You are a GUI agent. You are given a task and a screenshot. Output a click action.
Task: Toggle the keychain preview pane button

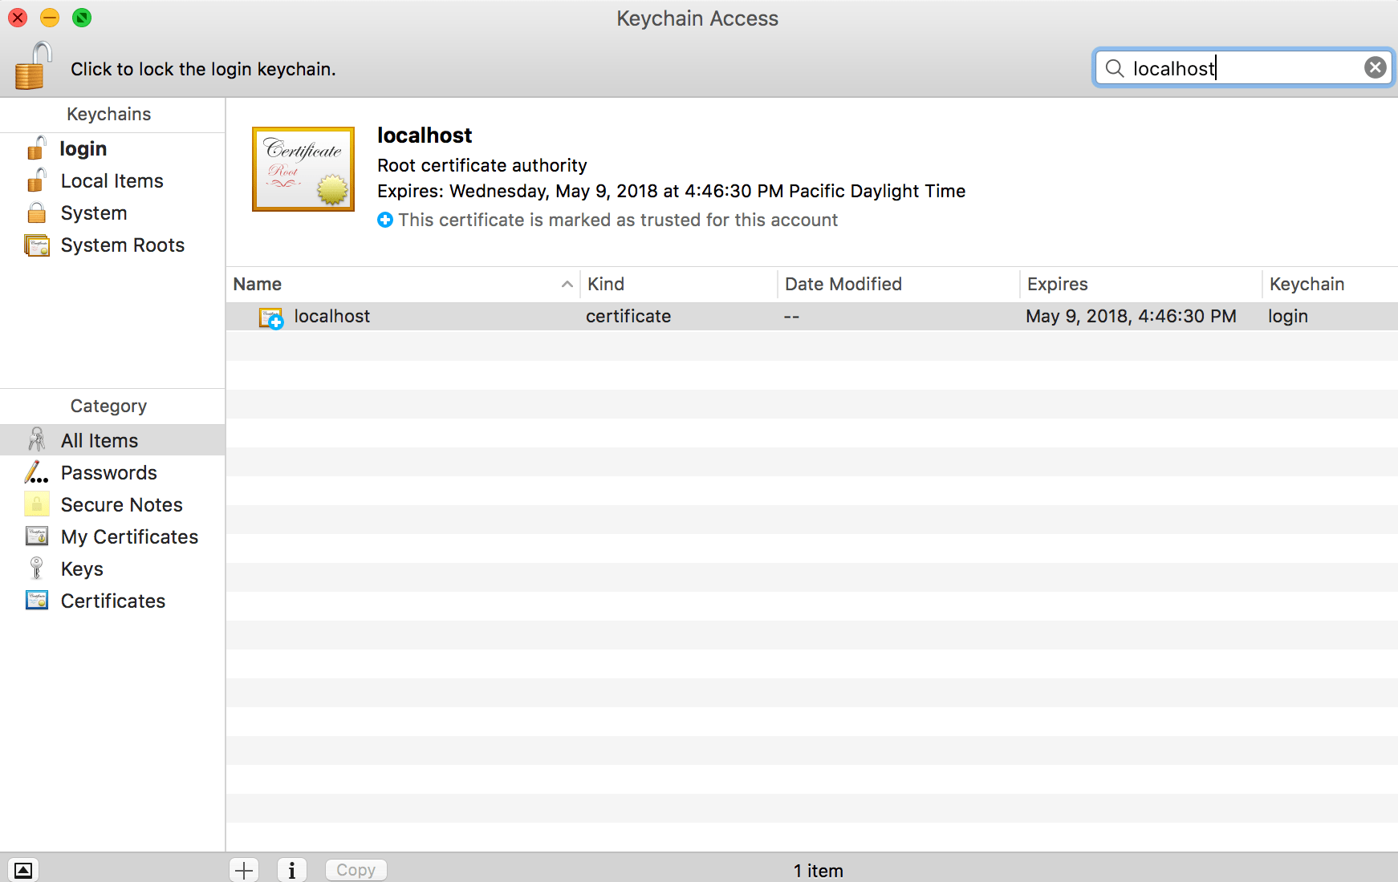coord(23,870)
